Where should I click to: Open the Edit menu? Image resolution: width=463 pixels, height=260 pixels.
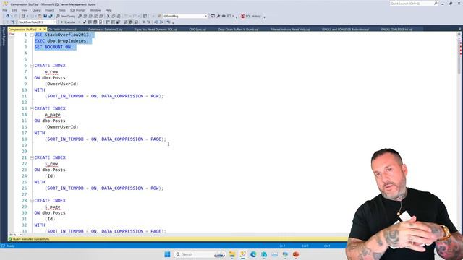14,10
